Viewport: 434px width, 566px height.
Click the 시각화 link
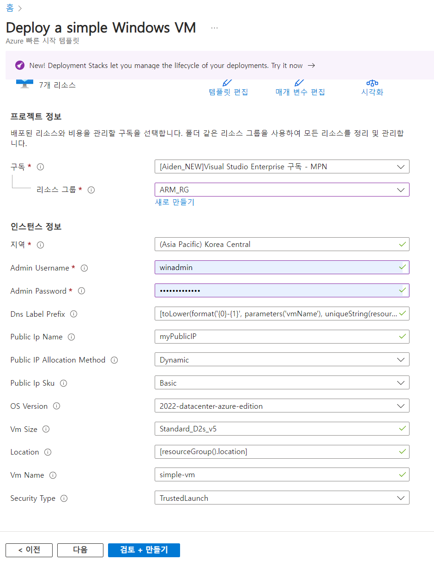click(372, 92)
